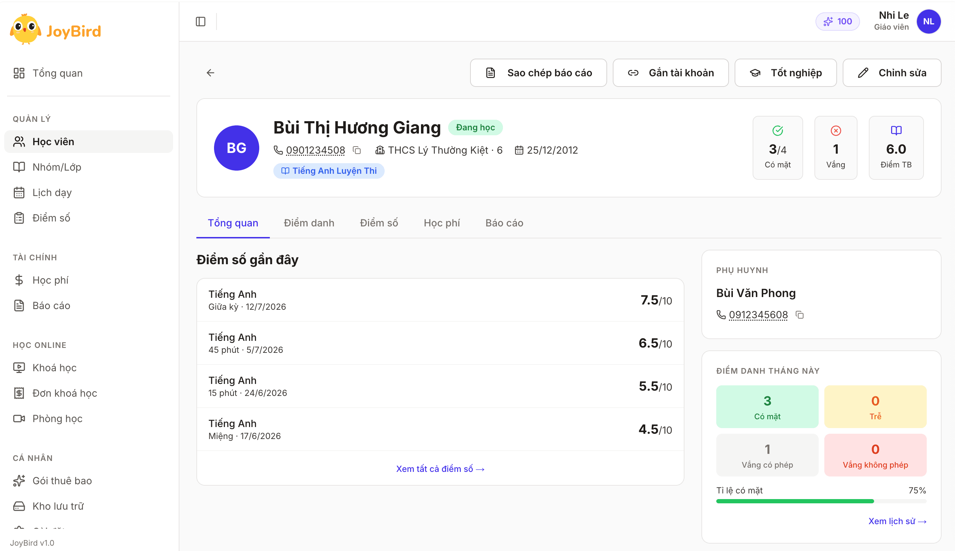Open Học phí in sidebar
This screenshot has width=955, height=551.
[89, 280]
